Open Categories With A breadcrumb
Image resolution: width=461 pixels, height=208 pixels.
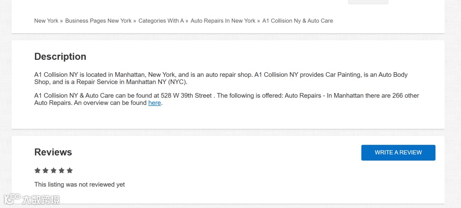(x=161, y=21)
